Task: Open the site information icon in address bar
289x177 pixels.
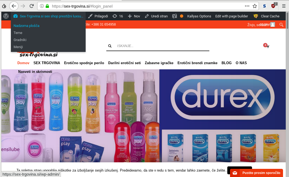Action: 42,6
